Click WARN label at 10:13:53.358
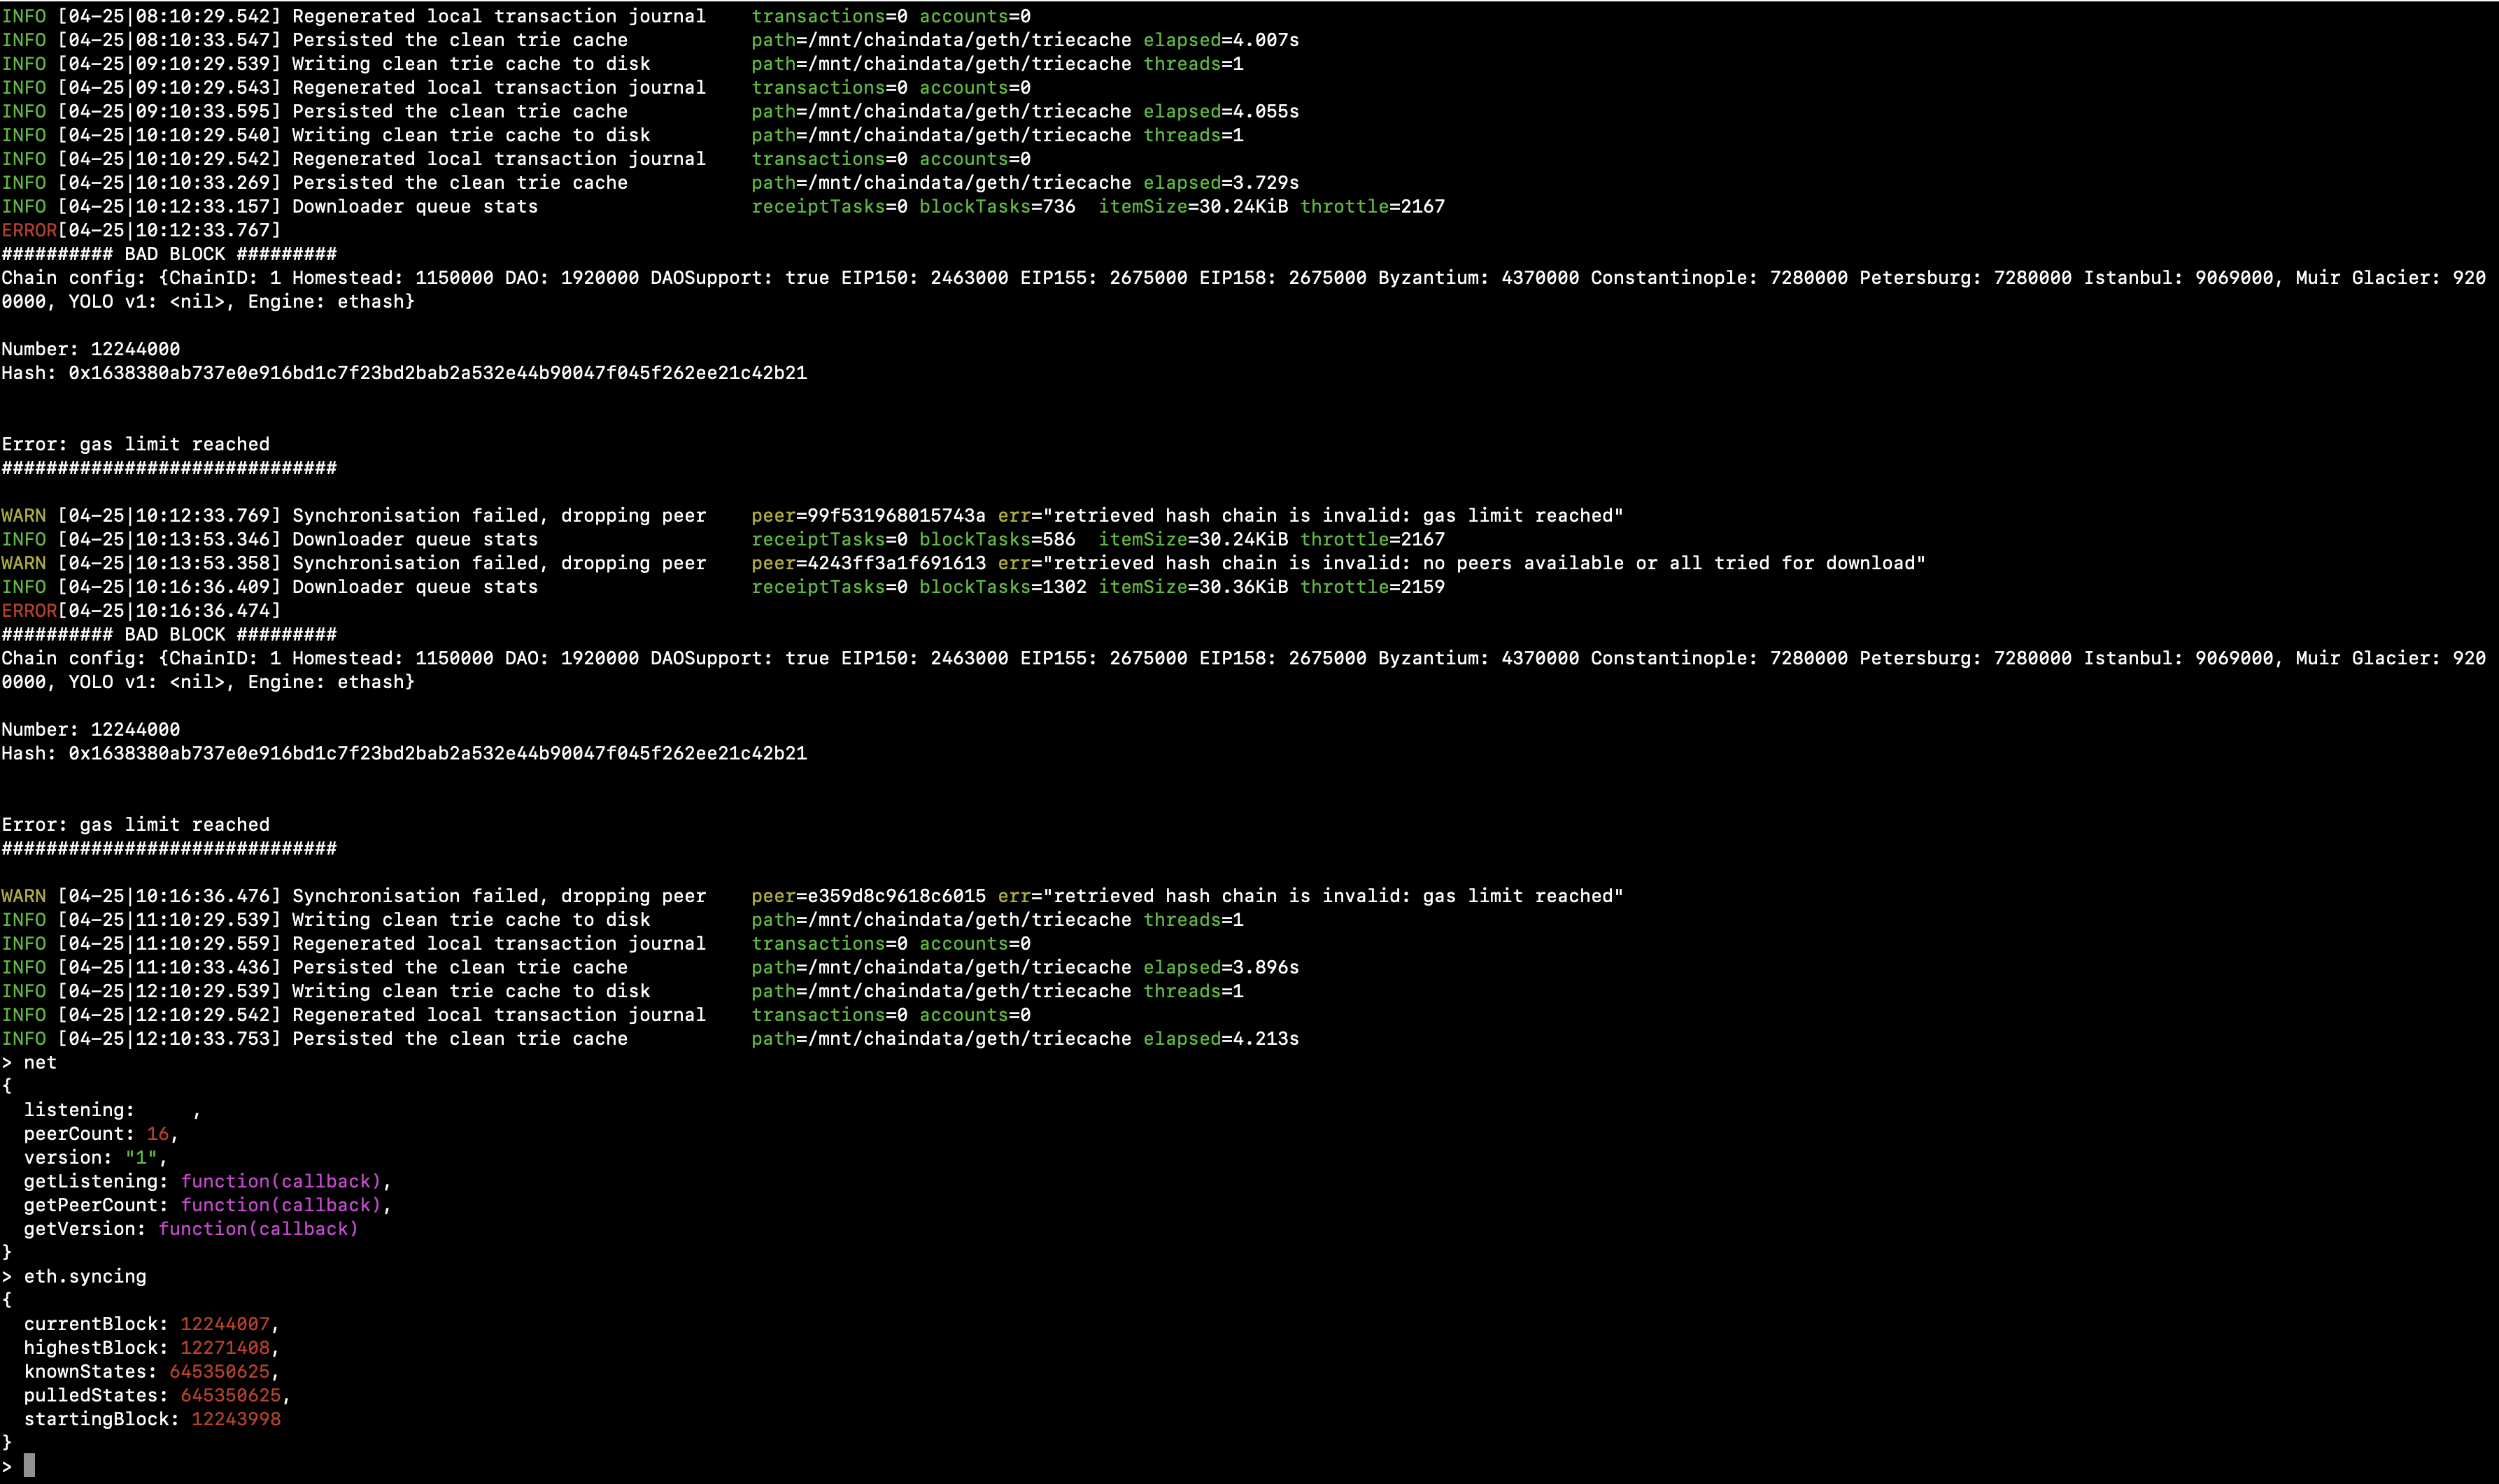 [23, 563]
